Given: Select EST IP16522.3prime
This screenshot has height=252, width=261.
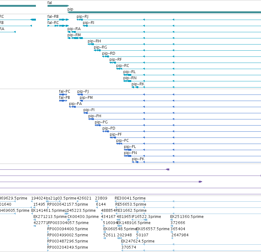Looking at the screenshot, I should 146,217.
